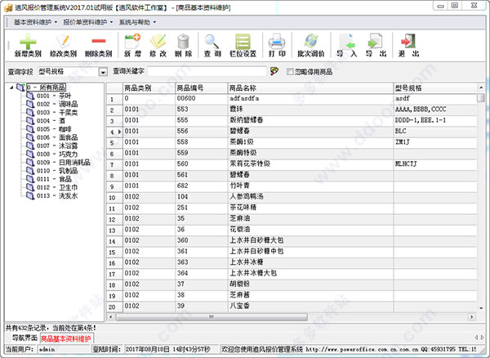Click the spec cell AAAA,BBBB,CCCC
This screenshot has width=490, height=358.
[x=435, y=110]
